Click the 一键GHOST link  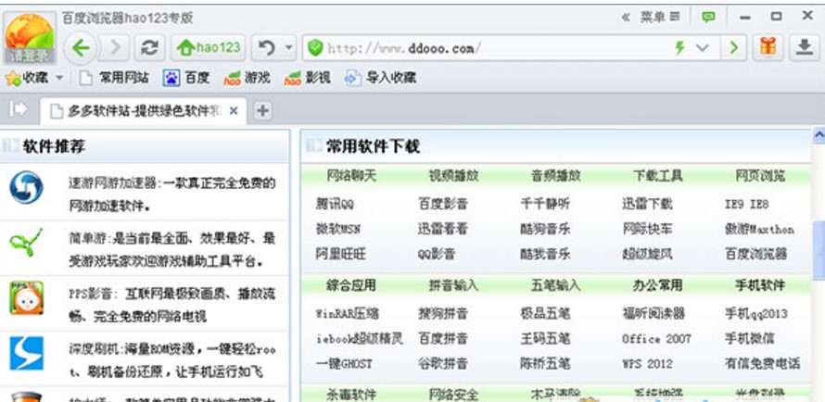coord(344,364)
